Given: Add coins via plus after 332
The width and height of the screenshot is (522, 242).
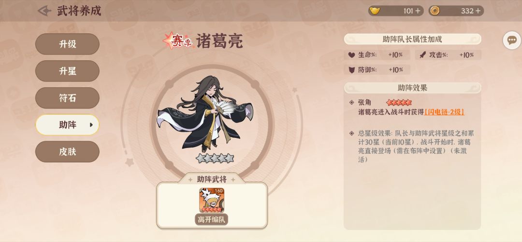Looking at the screenshot, I should click(478, 11).
